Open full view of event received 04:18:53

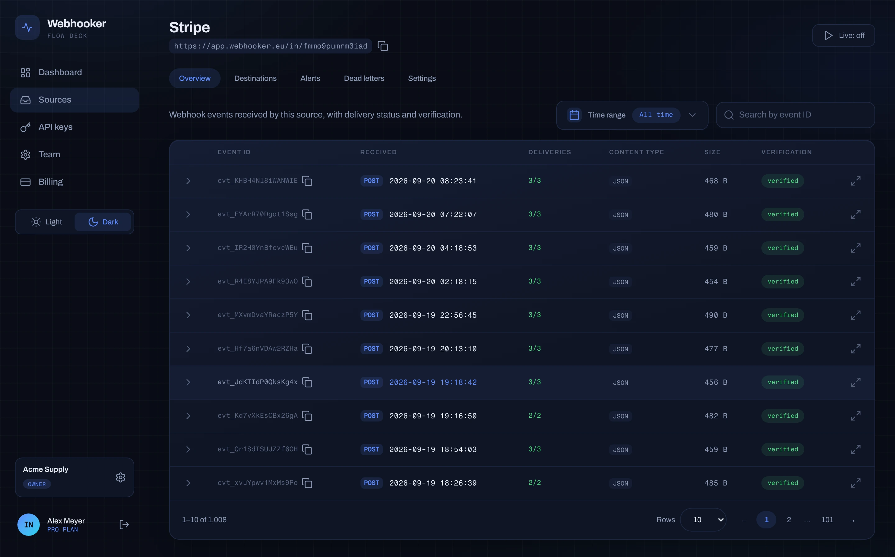tap(856, 248)
